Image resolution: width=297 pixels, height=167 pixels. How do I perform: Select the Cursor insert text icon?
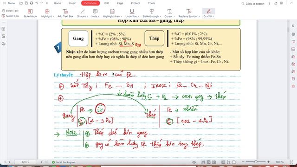point(169,11)
